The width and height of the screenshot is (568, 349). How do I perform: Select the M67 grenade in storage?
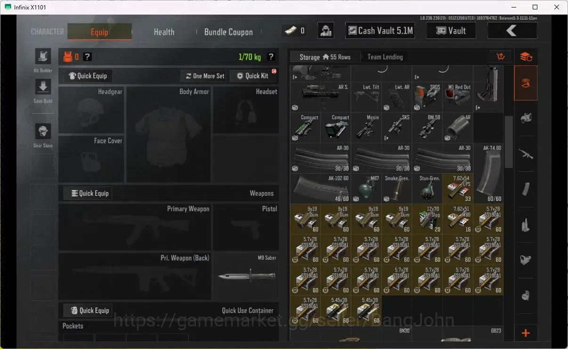(x=366, y=189)
